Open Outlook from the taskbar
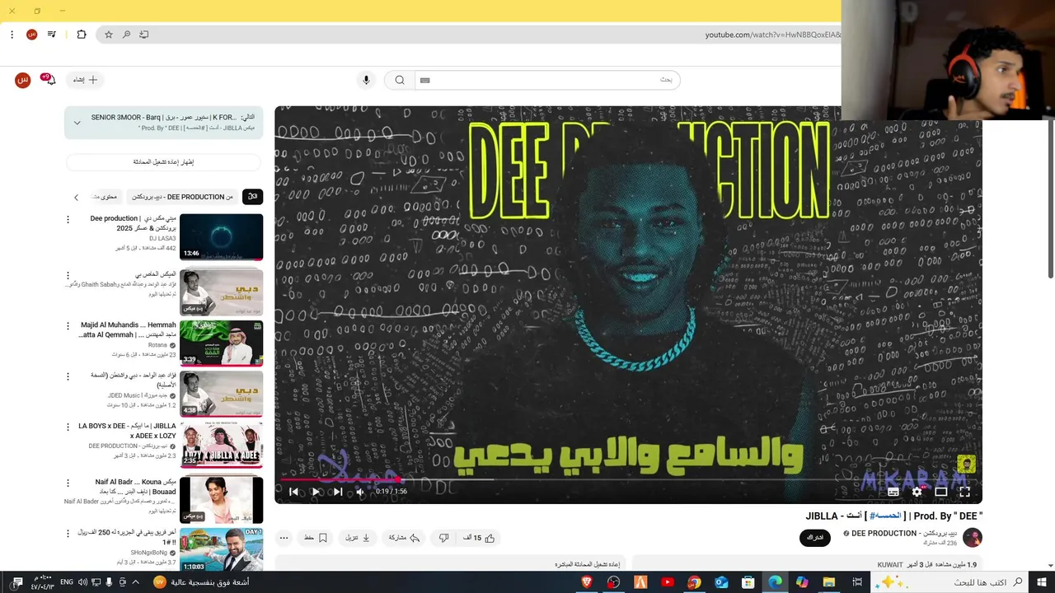This screenshot has width=1055, height=593. pos(721,582)
